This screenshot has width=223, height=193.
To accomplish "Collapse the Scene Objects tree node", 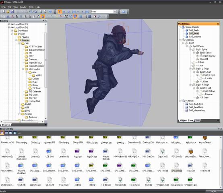I will (x=180, y=27).
